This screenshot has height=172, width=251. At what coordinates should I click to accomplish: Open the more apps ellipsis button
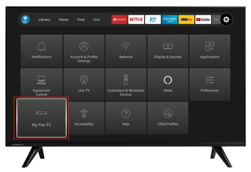pyautogui.click(x=216, y=20)
